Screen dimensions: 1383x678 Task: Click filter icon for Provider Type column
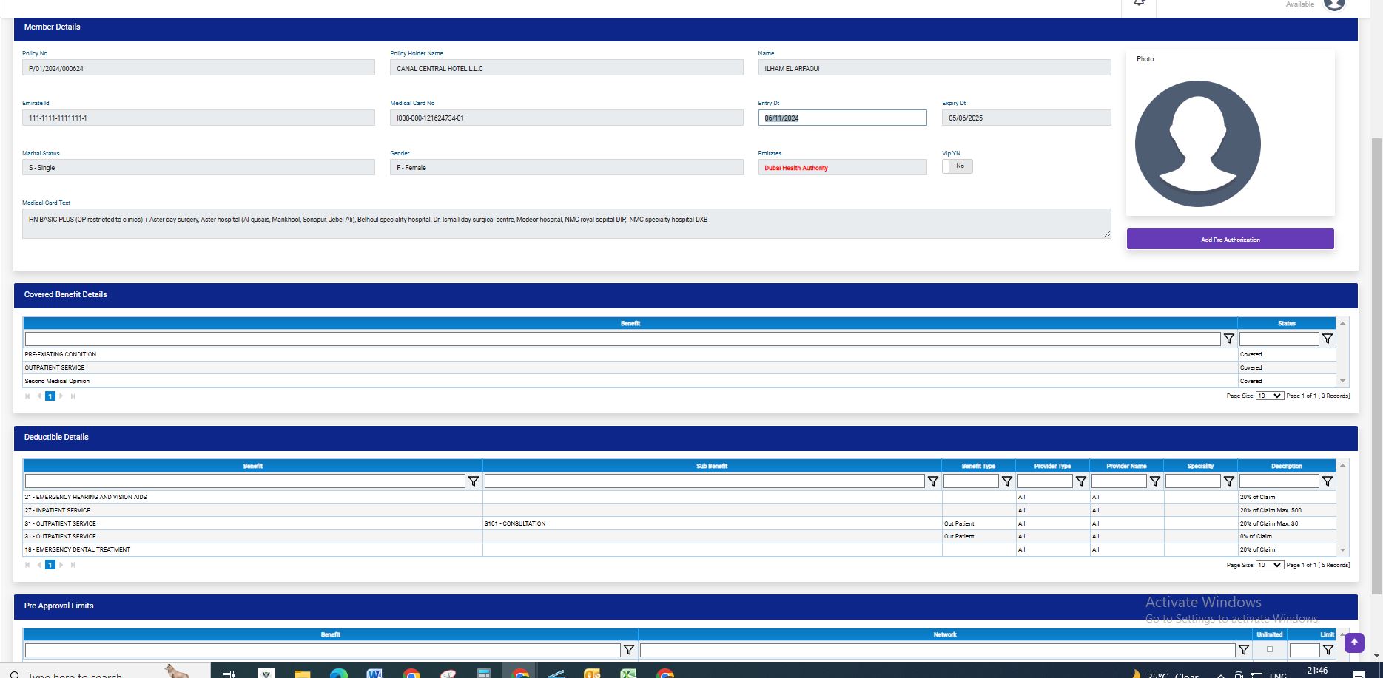[x=1080, y=481]
